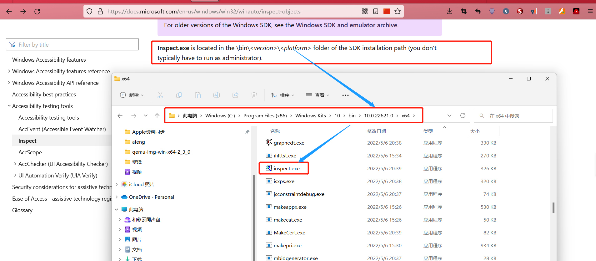Open recent locations dropdown chevron
596x261 pixels.
(x=146, y=116)
